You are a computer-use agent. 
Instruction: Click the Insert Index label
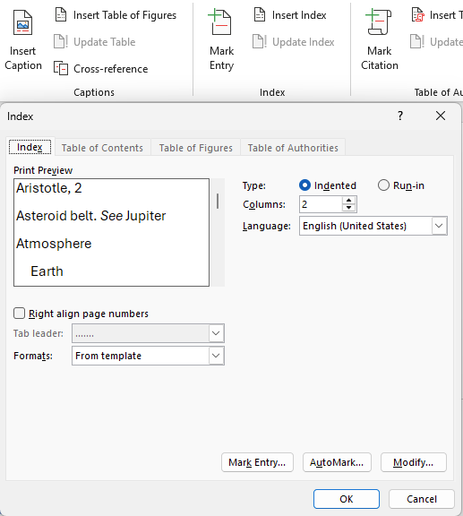299,15
